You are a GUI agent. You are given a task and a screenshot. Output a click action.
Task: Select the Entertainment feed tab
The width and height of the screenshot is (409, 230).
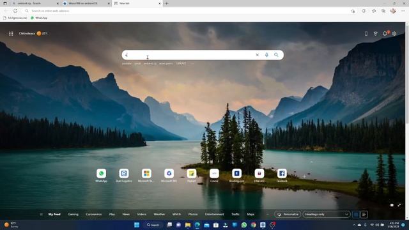pyautogui.click(x=215, y=215)
